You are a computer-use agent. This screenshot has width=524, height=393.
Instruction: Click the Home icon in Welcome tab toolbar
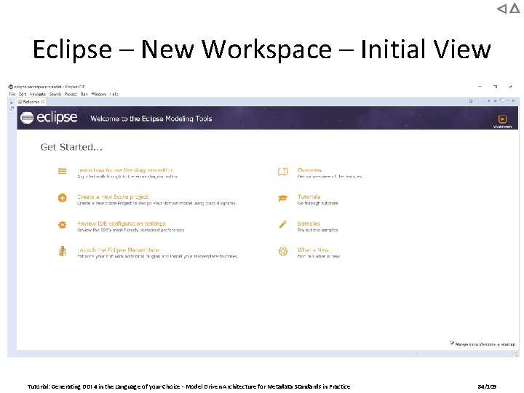pos(471,101)
